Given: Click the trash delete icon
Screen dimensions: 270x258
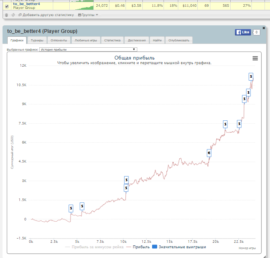Looking at the screenshot, I should [x=6, y=15].
